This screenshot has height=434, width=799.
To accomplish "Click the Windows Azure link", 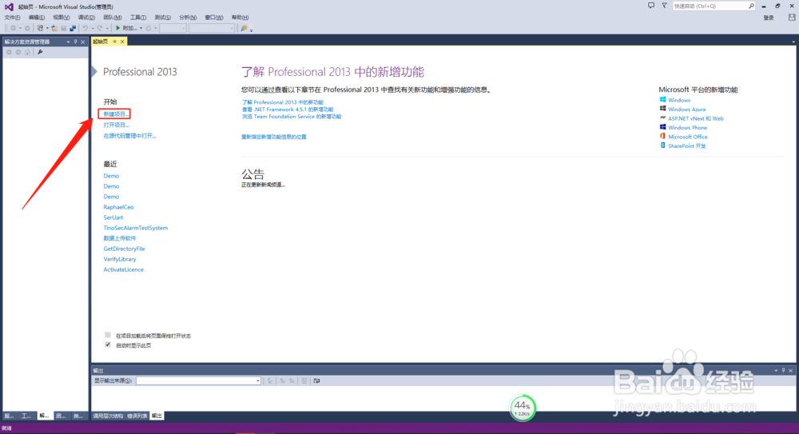I will click(x=687, y=109).
